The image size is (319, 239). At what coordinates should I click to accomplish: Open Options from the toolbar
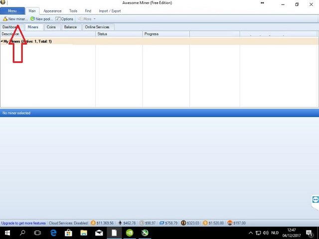click(64, 19)
